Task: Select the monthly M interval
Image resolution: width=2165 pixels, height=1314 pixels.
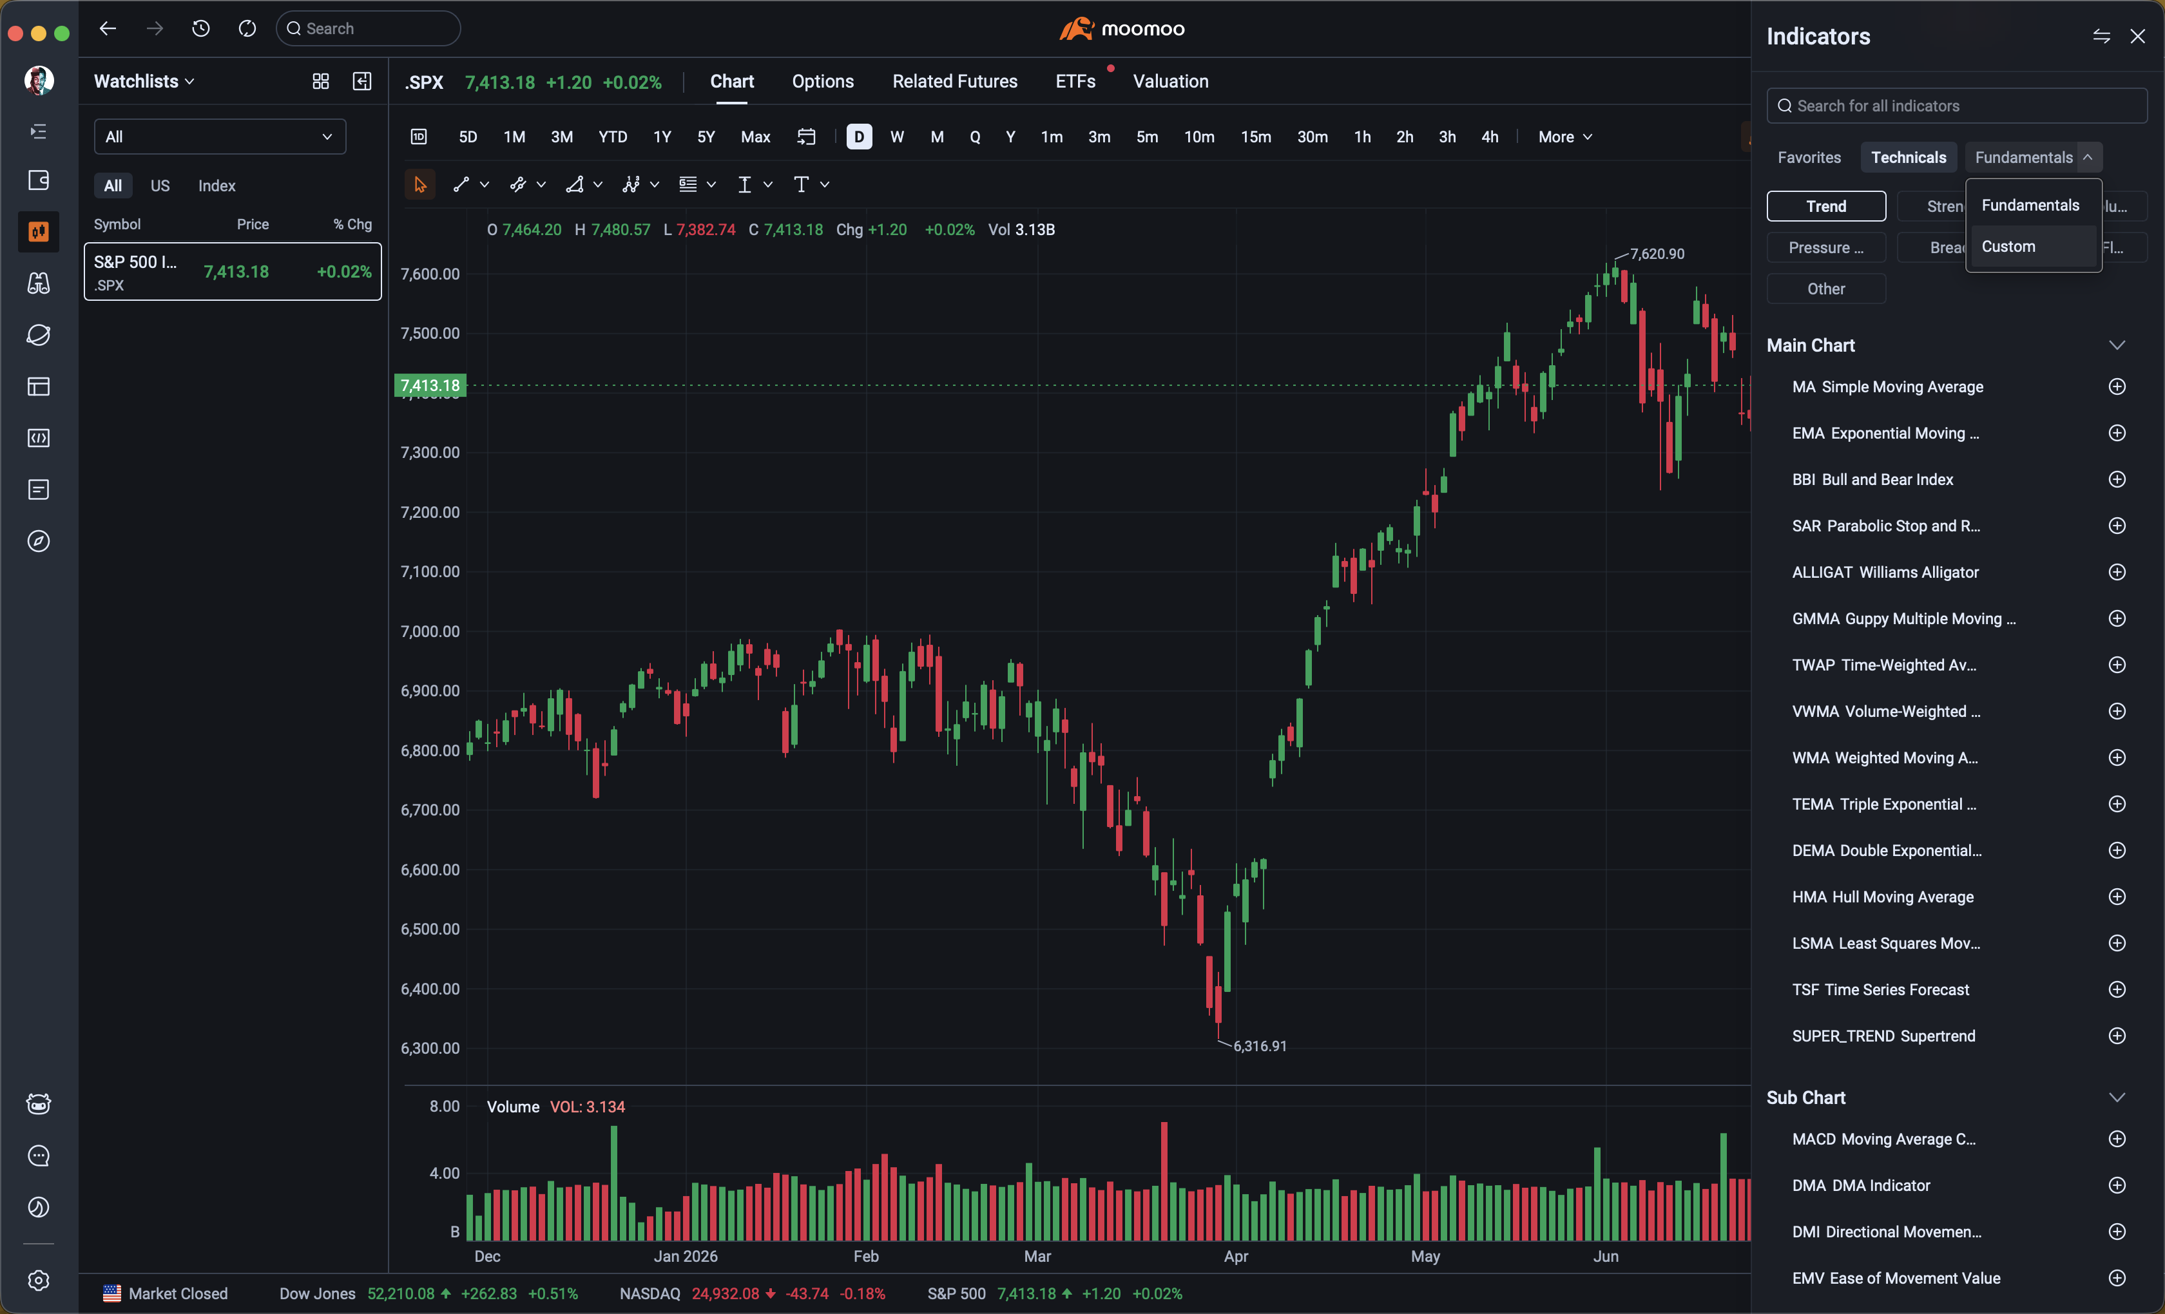Action: (x=938, y=137)
